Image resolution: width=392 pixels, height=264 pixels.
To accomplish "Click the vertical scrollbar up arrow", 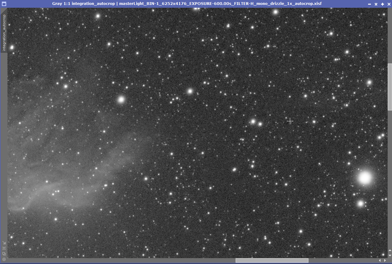I will click(390, 250).
